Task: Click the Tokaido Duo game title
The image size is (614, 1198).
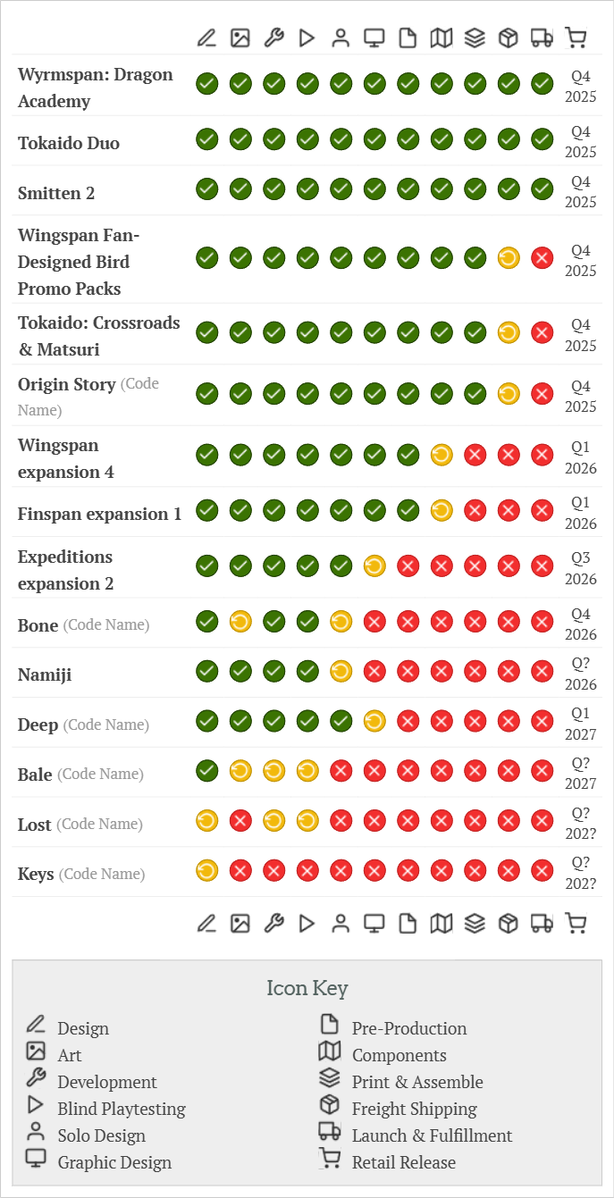Action: pos(69,143)
